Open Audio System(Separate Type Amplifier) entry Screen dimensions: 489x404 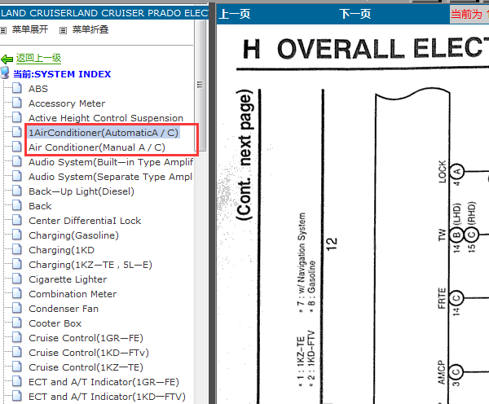pyautogui.click(x=111, y=177)
